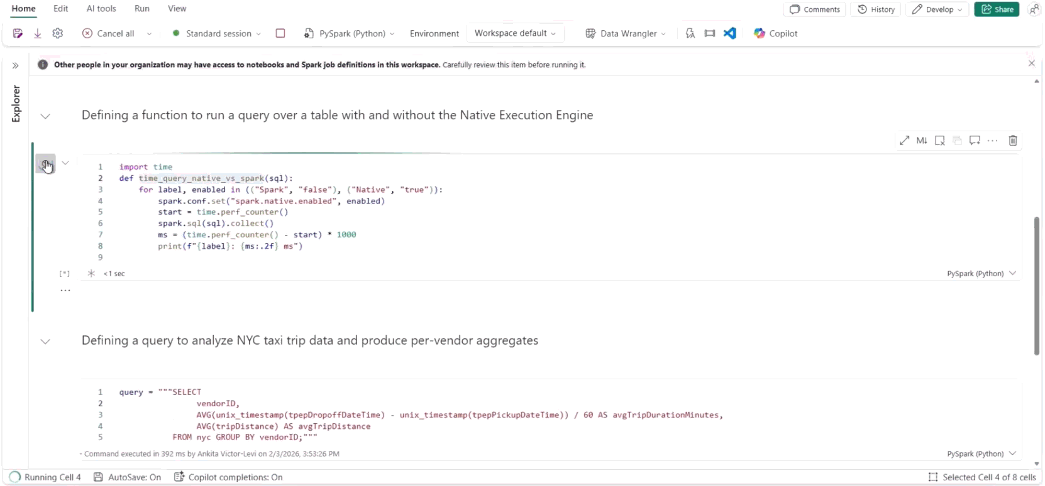Open run options chevron beside cell run button

[65, 163]
